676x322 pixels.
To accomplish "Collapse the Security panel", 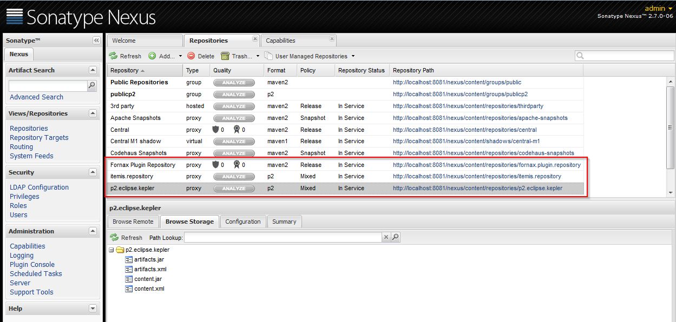I will click(x=93, y=172).
